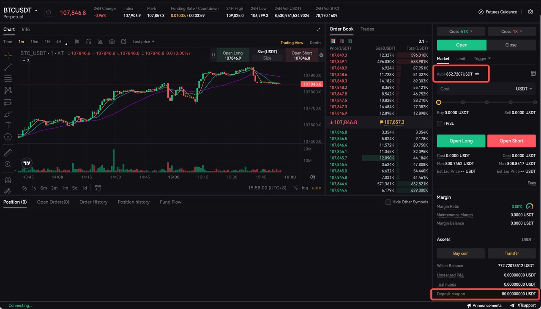The width and height of the screenshot is (541, 309).
Task: Switch to the Trades tab
Action: coord(367,29)
